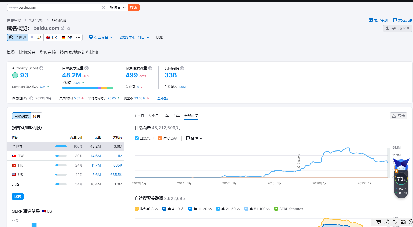The image size is (413, 227).
Task: Open baidu.com external link icon
Action: click(x=63, y=28)
